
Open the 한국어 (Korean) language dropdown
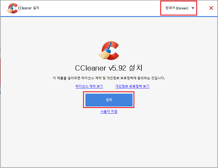pyautogui.click(x=180, y=8)
